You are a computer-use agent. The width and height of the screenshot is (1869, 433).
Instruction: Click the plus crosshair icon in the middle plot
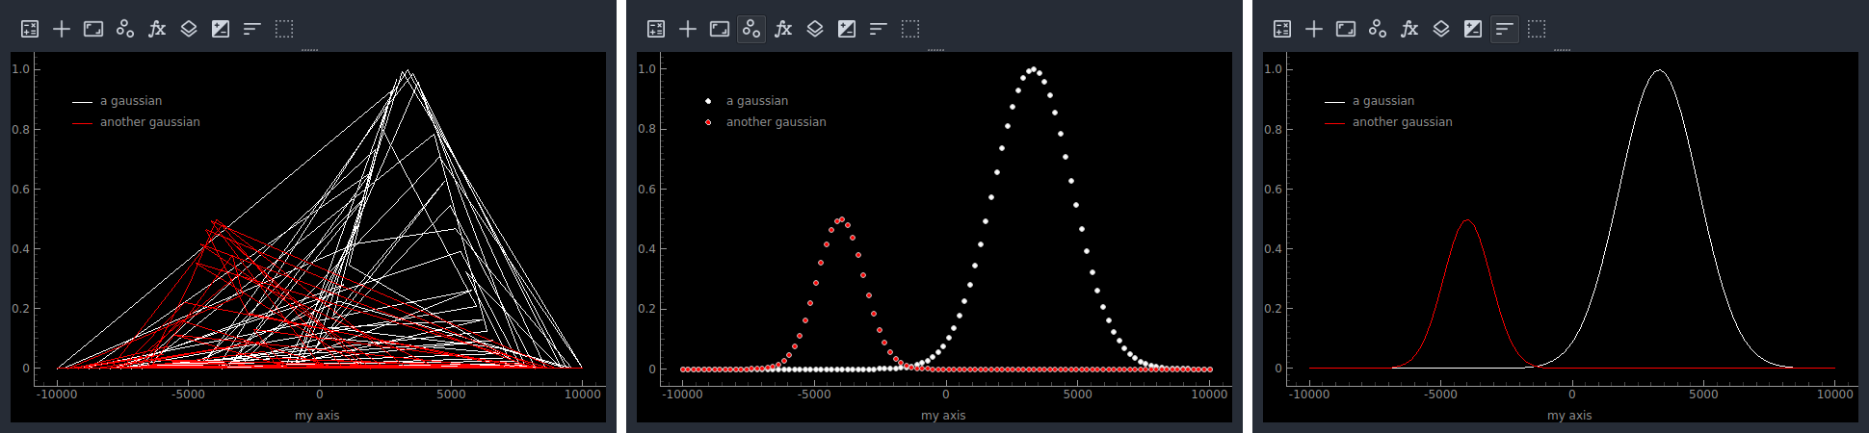[x=688, y=29]
